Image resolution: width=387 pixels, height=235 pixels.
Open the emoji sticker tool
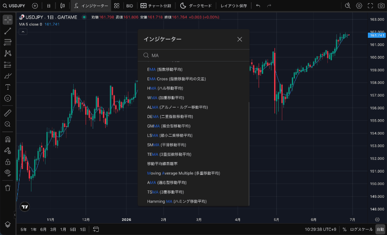[8, 98]
